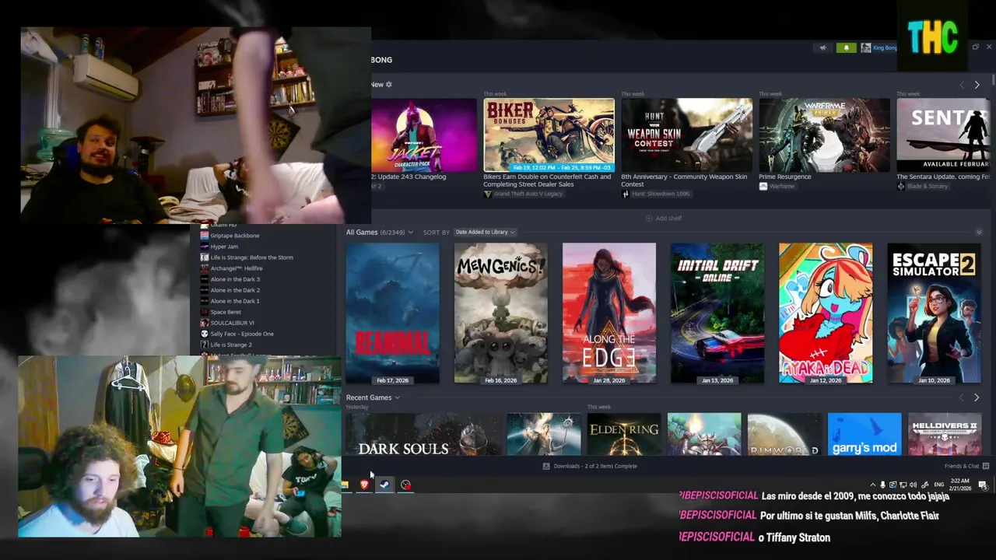
Task: Open the King Bong account name menu
Action: pyautogui.click(x=885, y=48)
